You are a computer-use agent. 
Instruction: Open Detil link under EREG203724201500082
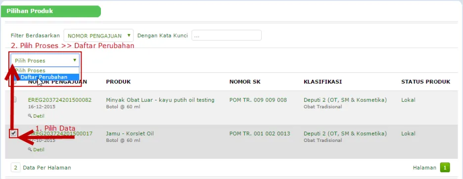39,116
